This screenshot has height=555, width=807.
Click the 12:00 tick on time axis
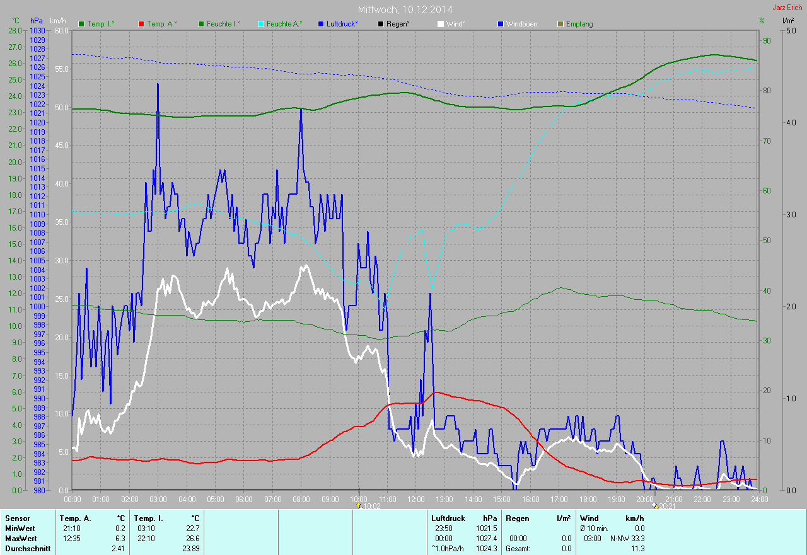[415, 500]
